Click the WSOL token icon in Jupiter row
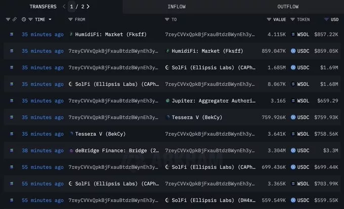Image resolution: width=344 pixels, height=209 pixels. [293, 101]
